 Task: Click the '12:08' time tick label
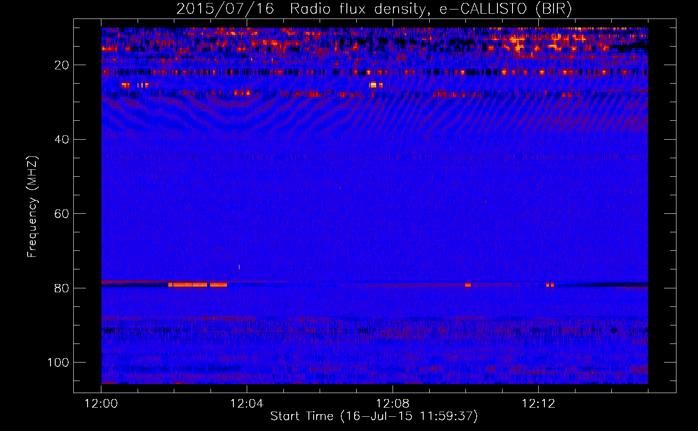[393, 404]
